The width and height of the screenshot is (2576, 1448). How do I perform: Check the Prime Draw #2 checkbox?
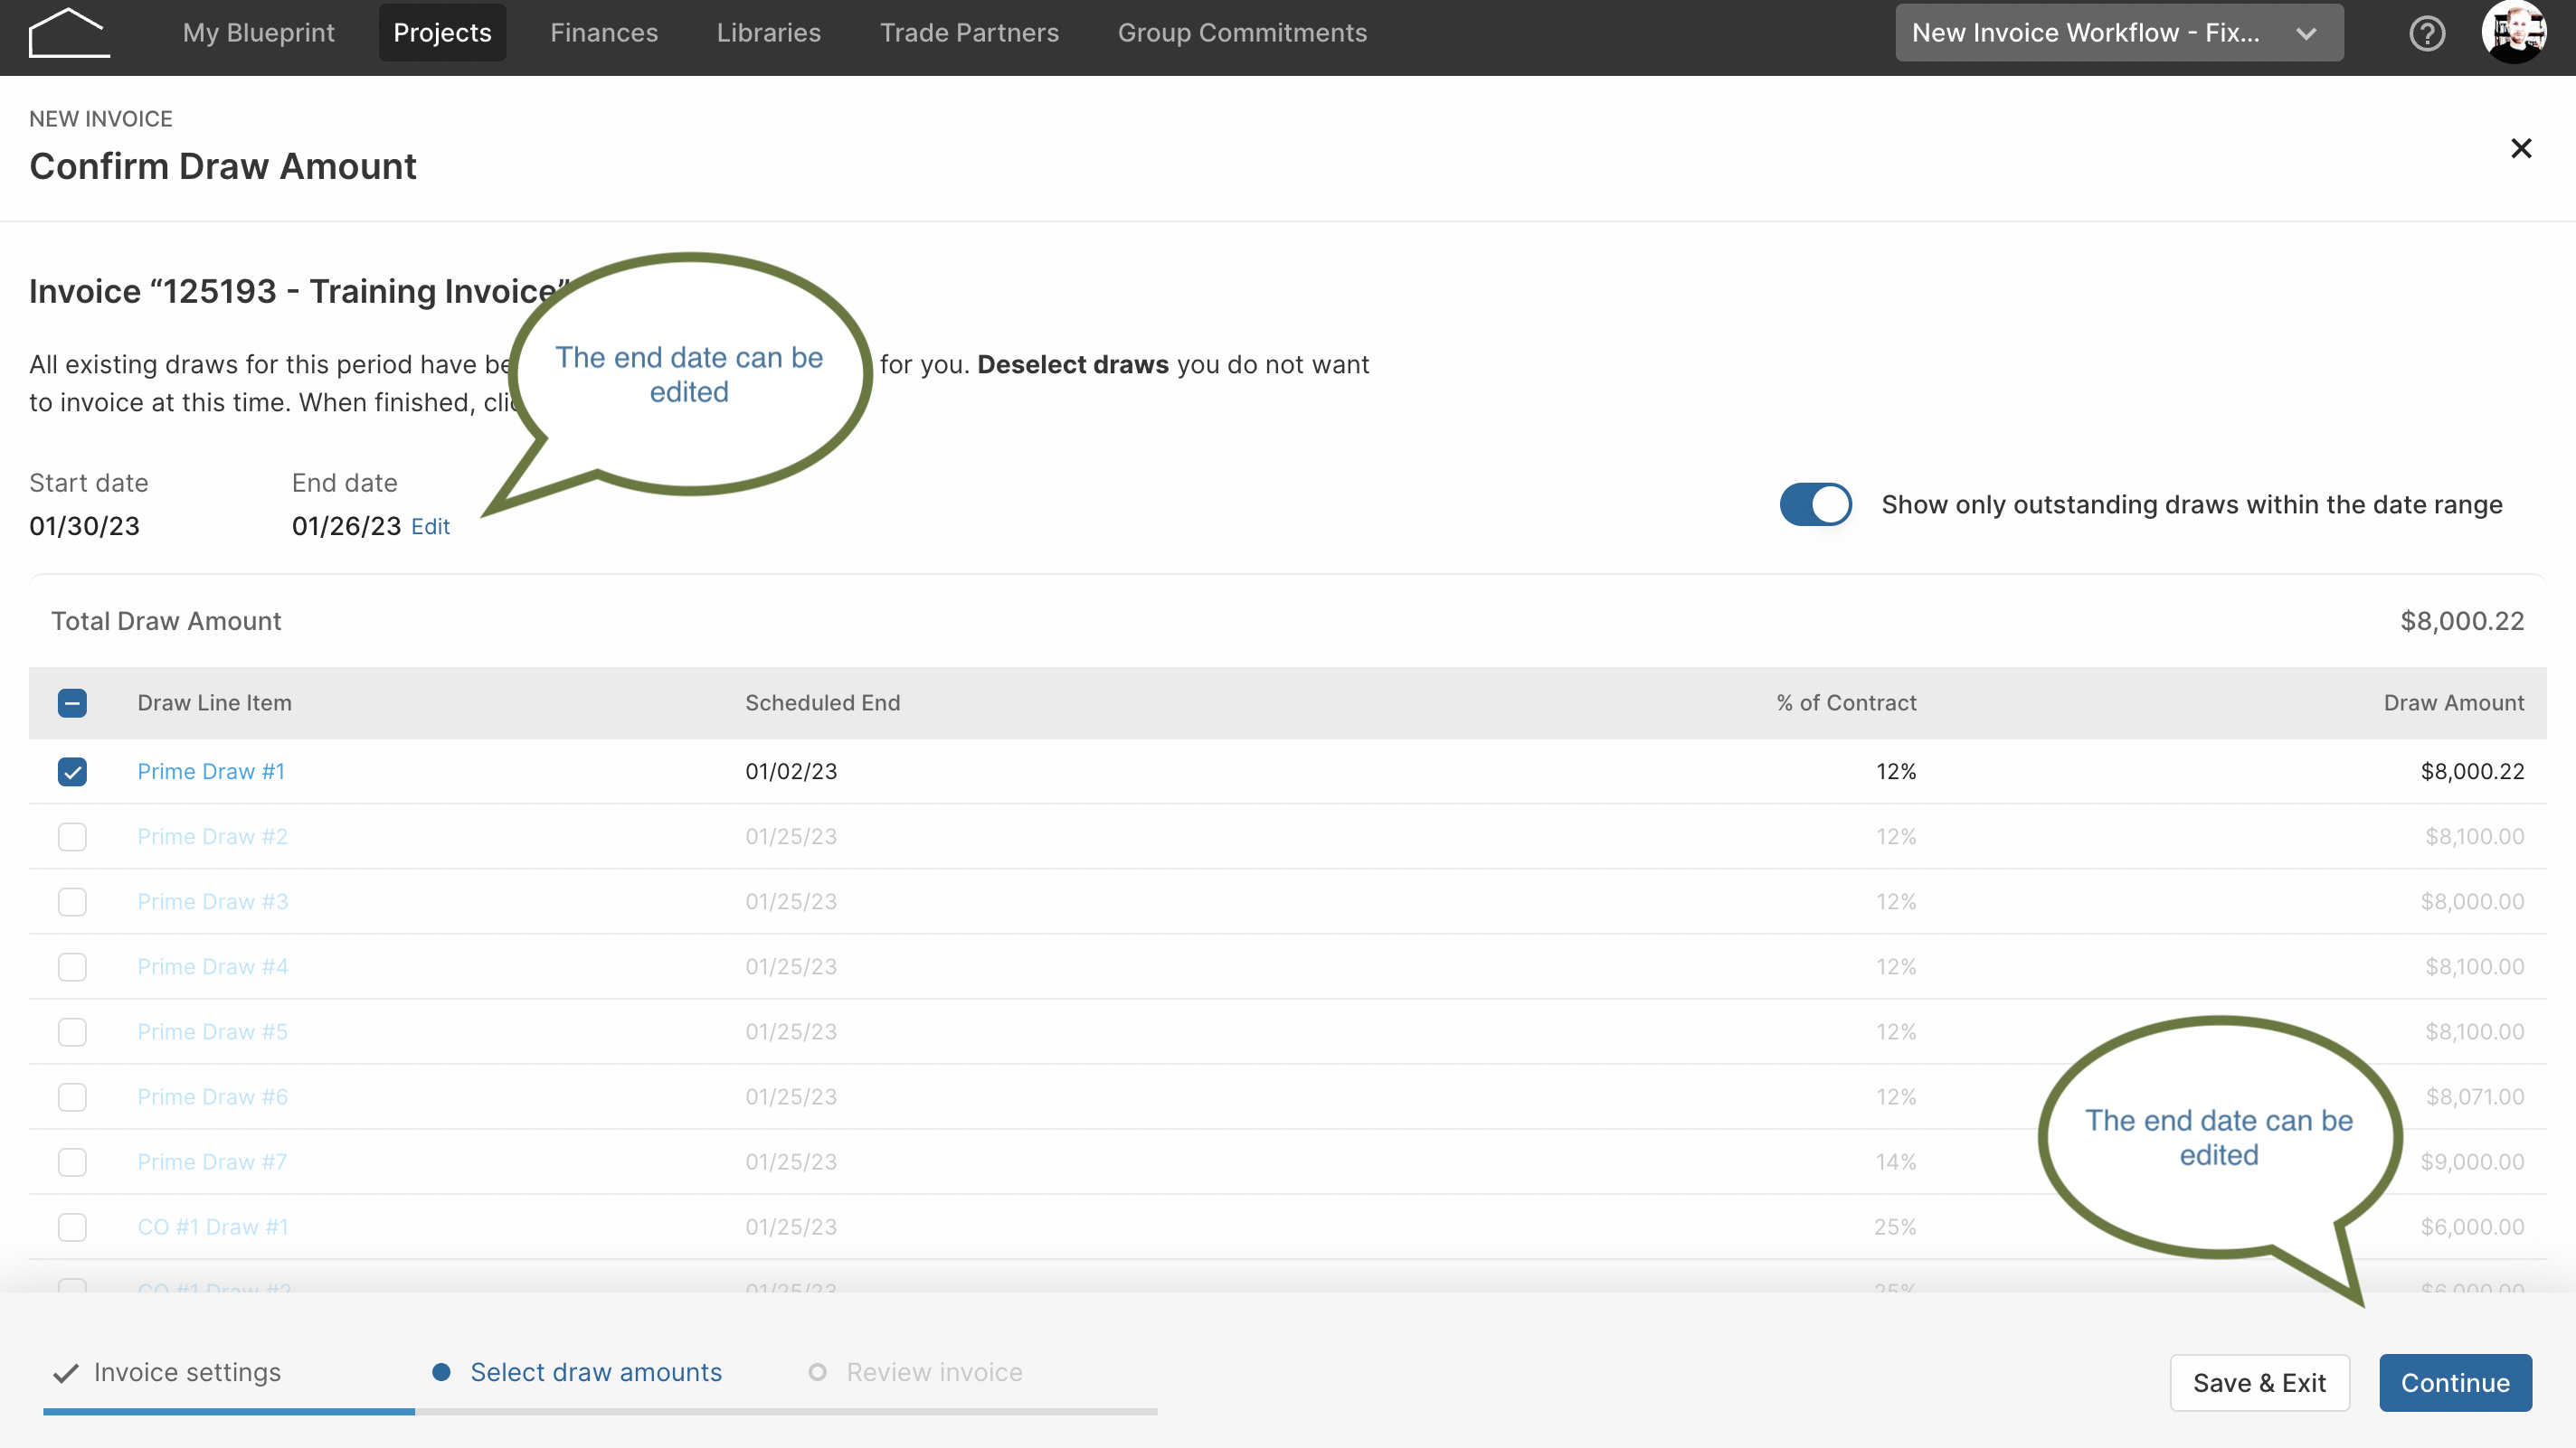[x=72, y=836]
